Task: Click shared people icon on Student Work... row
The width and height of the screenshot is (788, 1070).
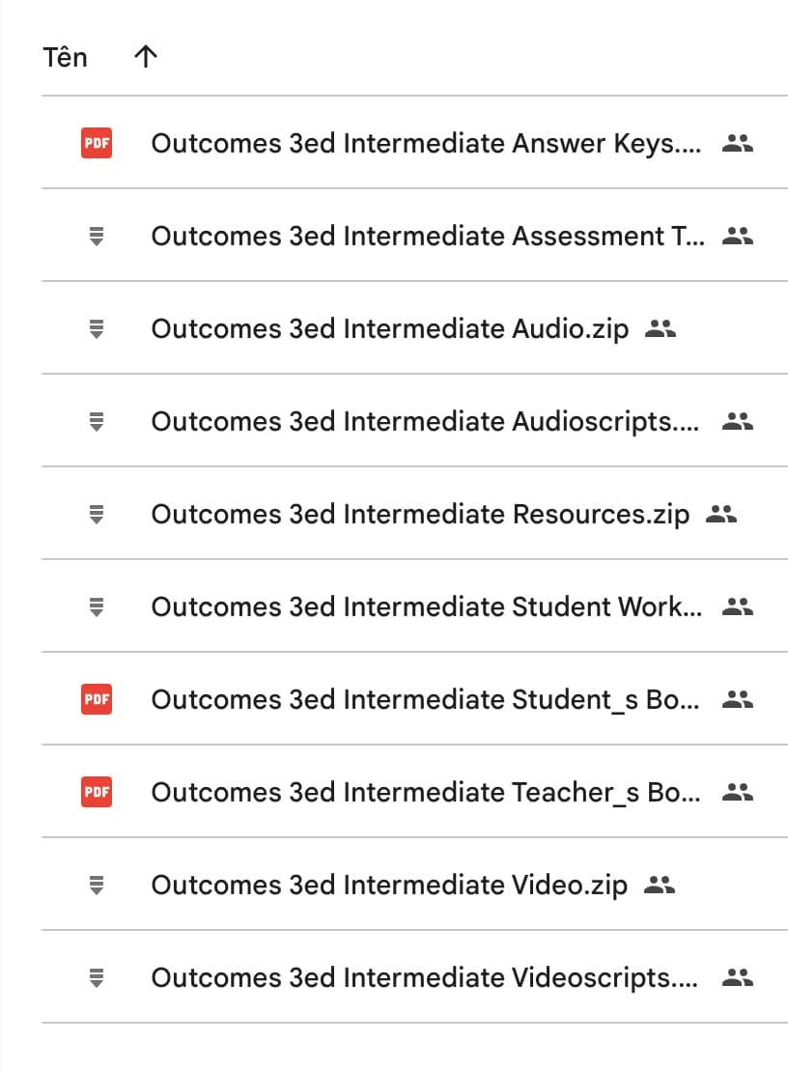Action: [x=738, y=606]
